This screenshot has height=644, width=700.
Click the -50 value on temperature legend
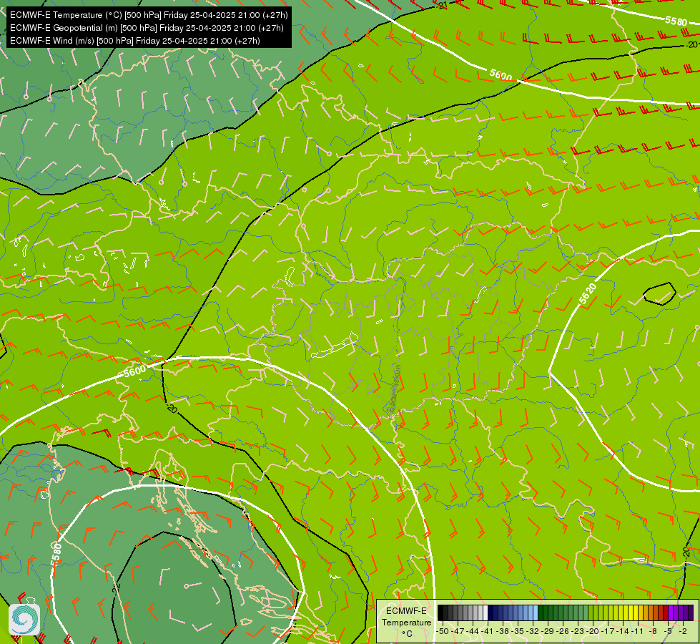coord(443,631)
